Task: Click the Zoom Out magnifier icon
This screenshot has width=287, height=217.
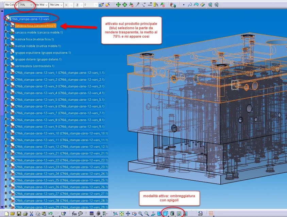Action: (x=147, y=214)
